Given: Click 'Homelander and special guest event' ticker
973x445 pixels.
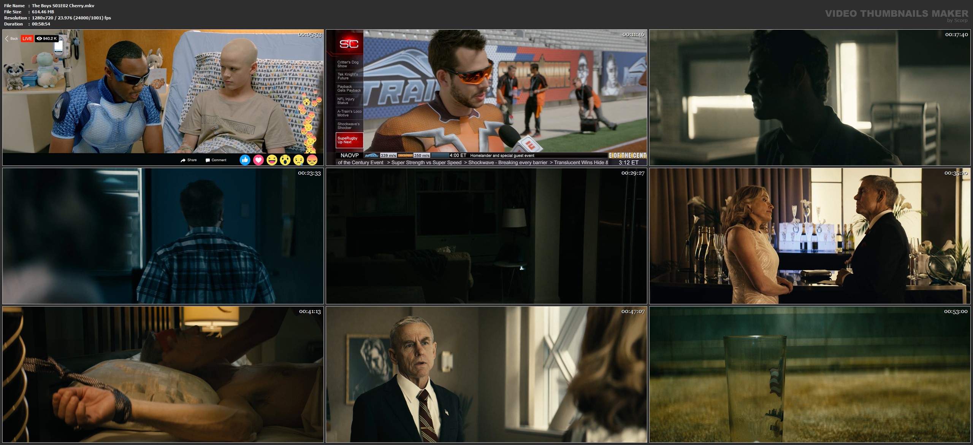Looking at the screenshot, I should coord(502,156).
